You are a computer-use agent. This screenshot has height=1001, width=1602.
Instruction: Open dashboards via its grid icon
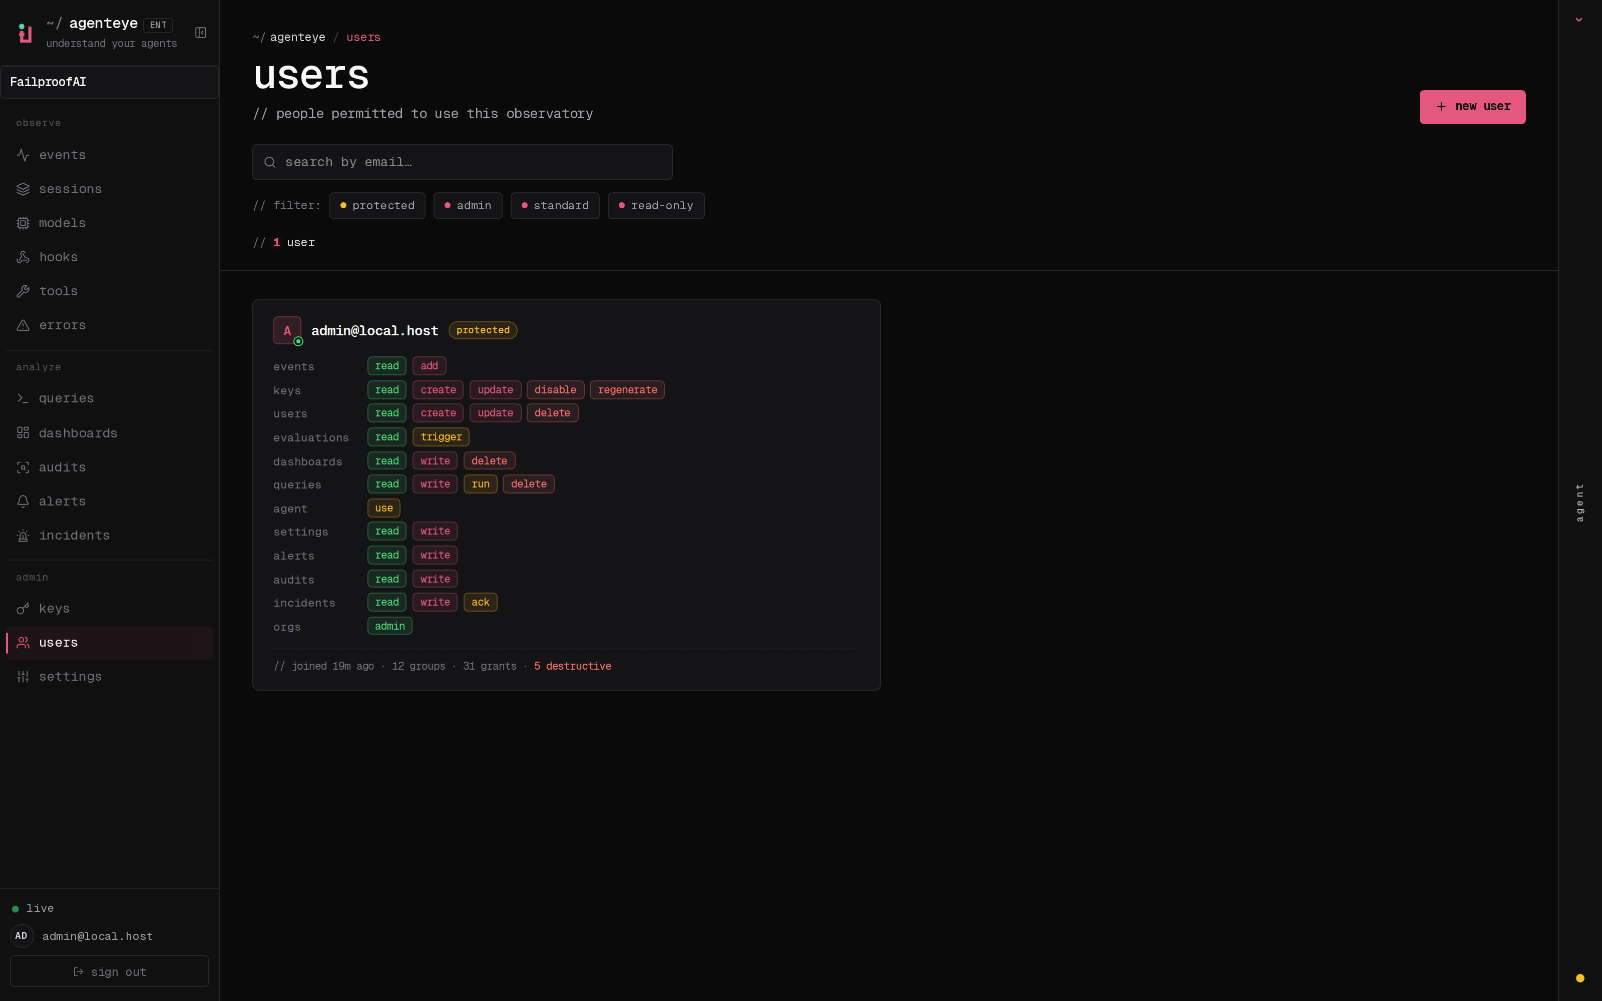pos(23,433)
